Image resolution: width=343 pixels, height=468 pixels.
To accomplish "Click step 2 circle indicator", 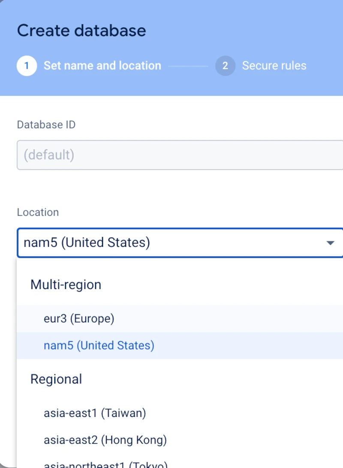I will tap(225, 66).
